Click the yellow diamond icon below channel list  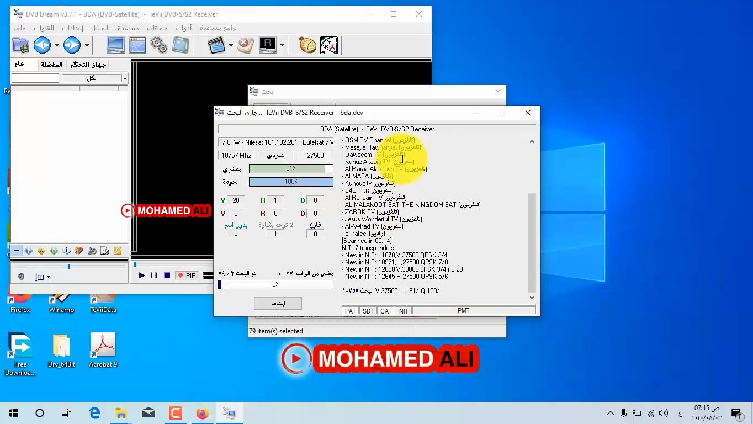point(41,251)
